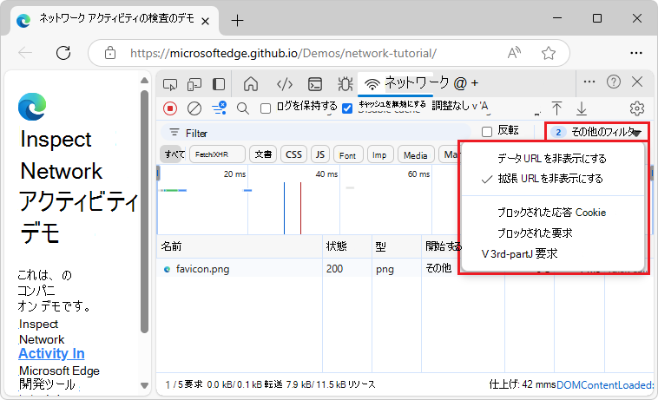Uncheck 拡張 URL を非表示にする
The width and height of the screenshot is (658, 400).
(552, 179)
